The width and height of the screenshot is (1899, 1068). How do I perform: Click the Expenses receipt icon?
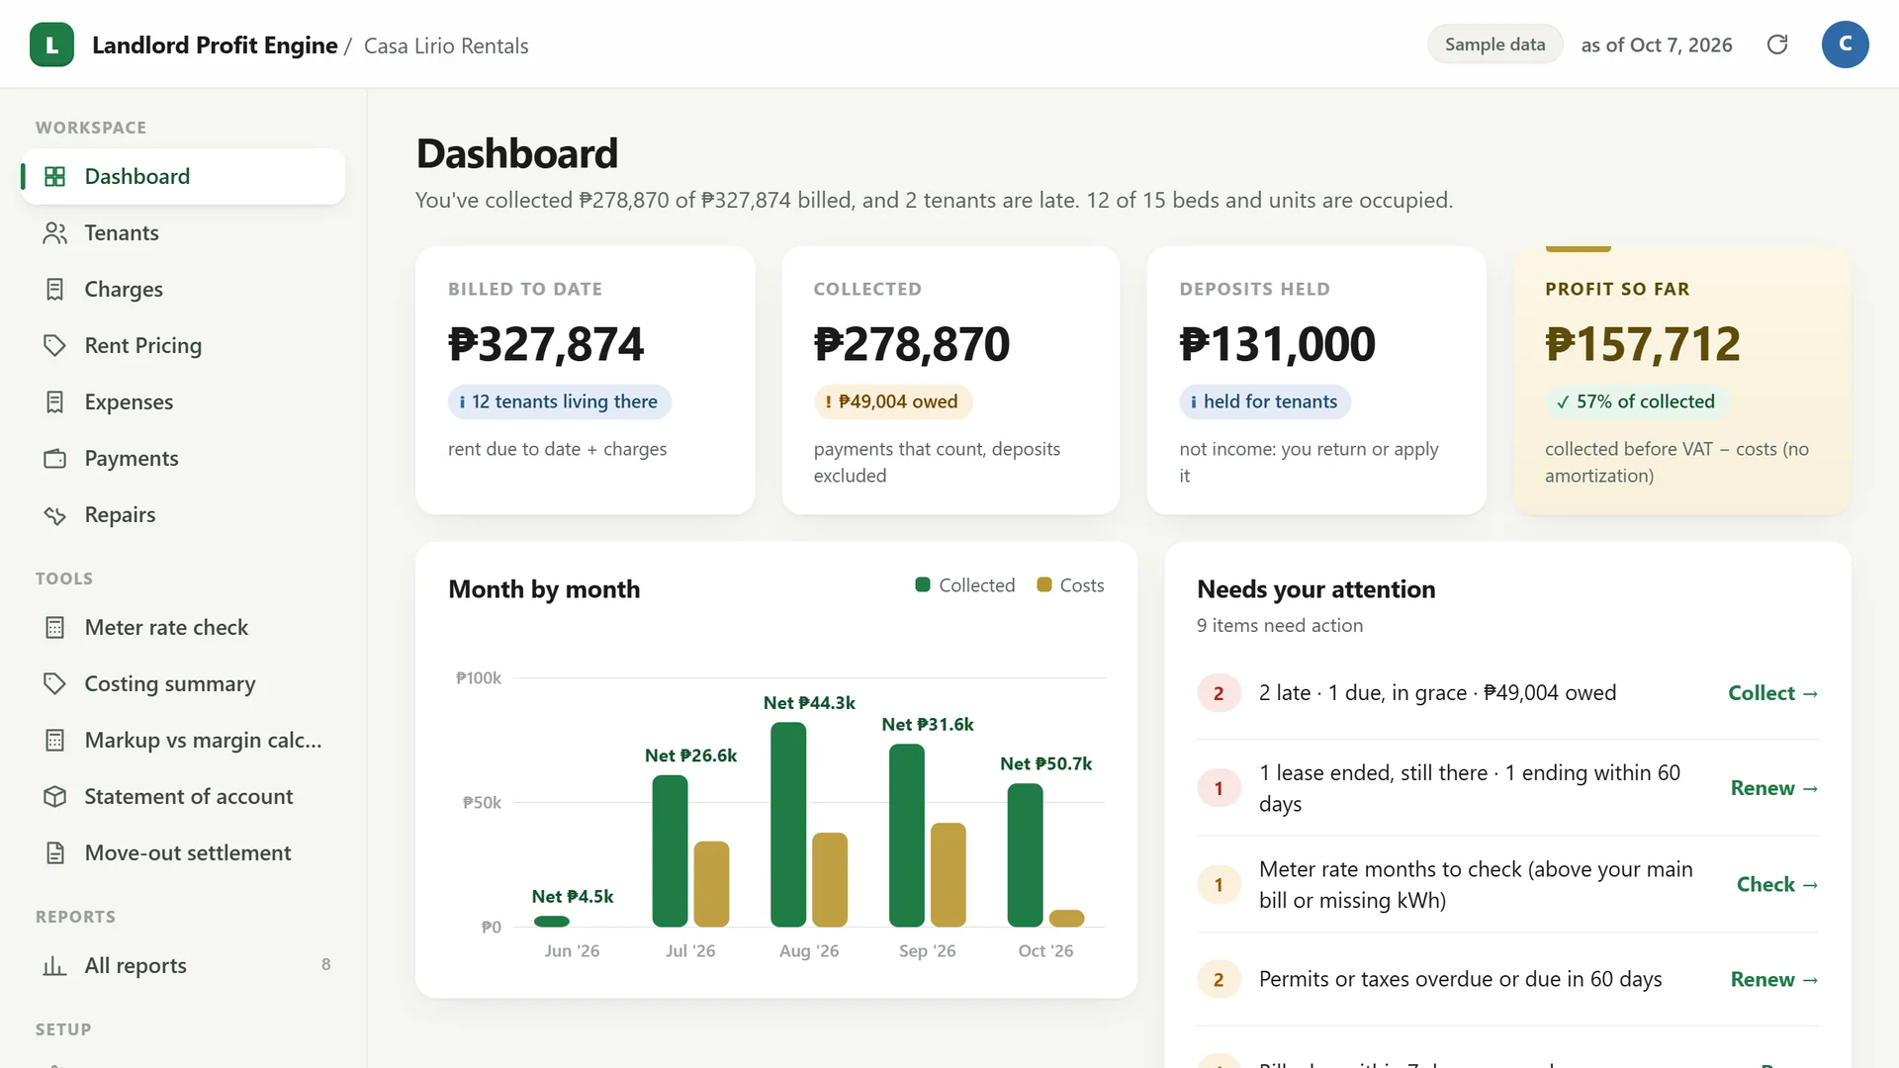tap(55, 401)
